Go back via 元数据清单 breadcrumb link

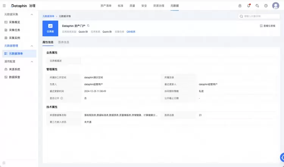coord(48,16)
